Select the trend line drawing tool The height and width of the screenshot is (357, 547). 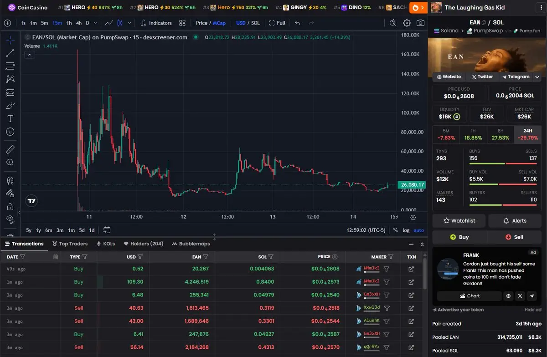pyautogui.click(x=10, y=53)
